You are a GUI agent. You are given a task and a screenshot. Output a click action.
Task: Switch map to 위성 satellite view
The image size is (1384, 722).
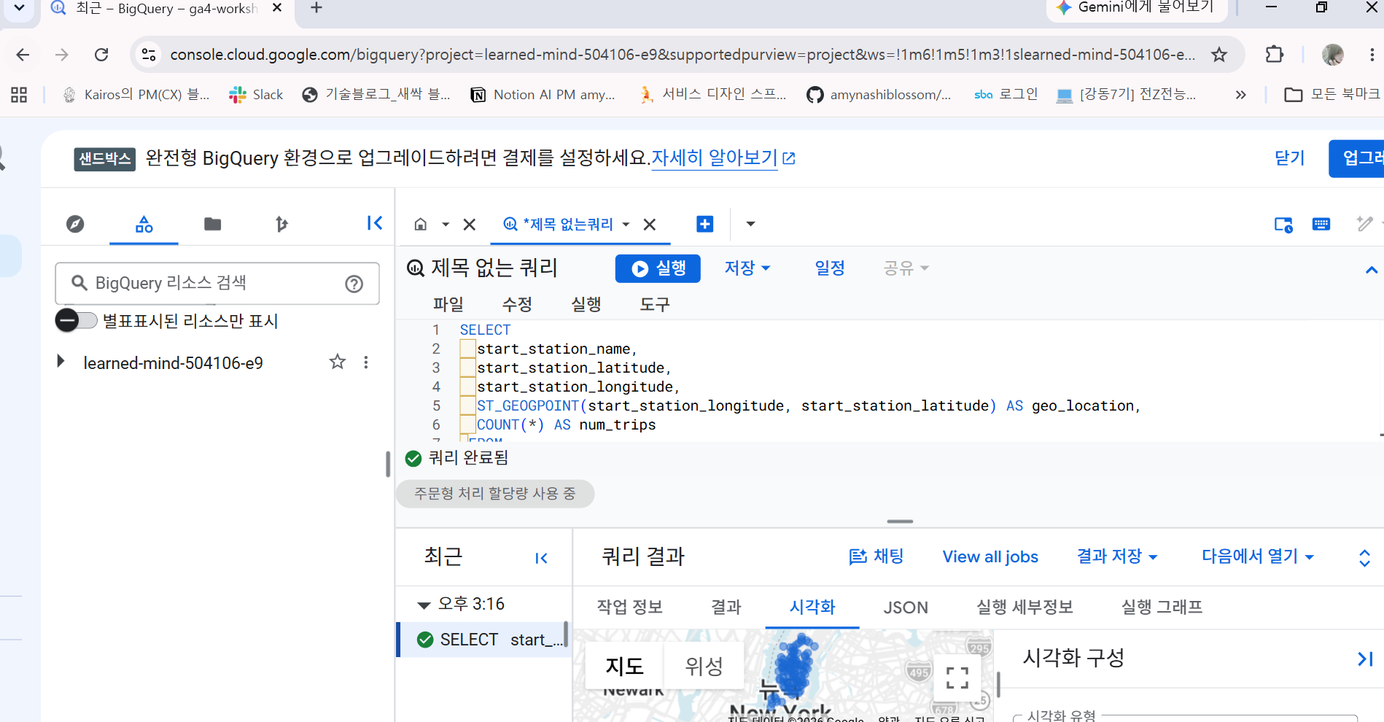pyautogui.click(x=704, y=665)
